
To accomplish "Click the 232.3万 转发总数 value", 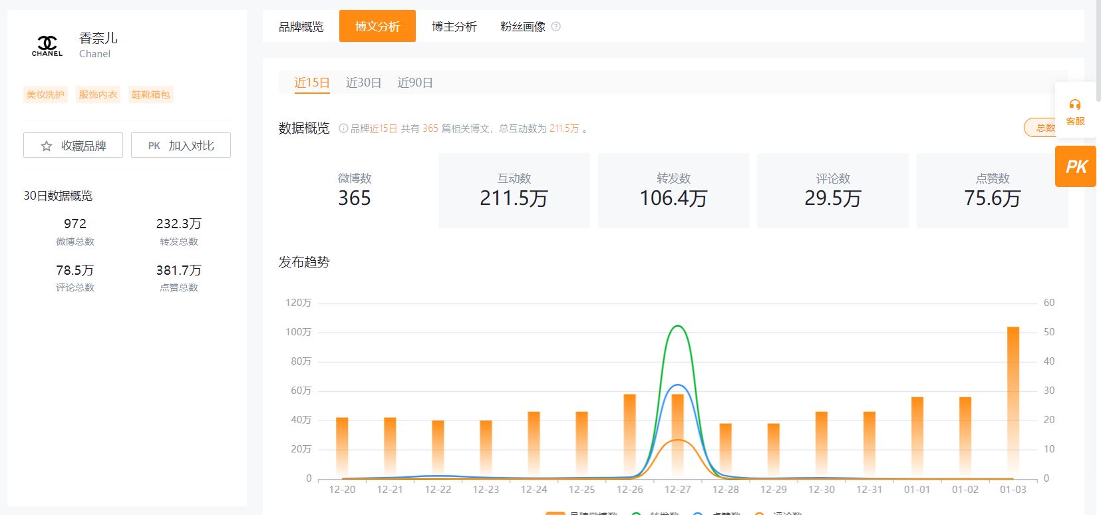I will (x=179, y=224).
